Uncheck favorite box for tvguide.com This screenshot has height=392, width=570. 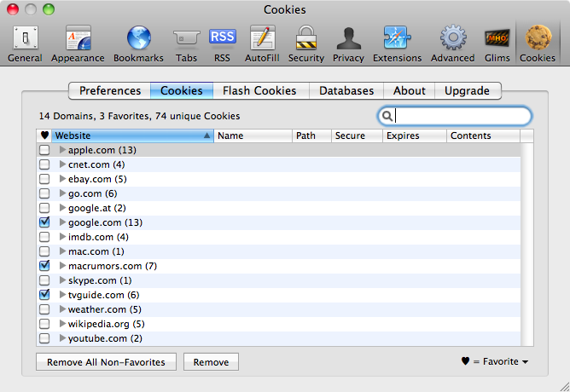click(44, 294)
